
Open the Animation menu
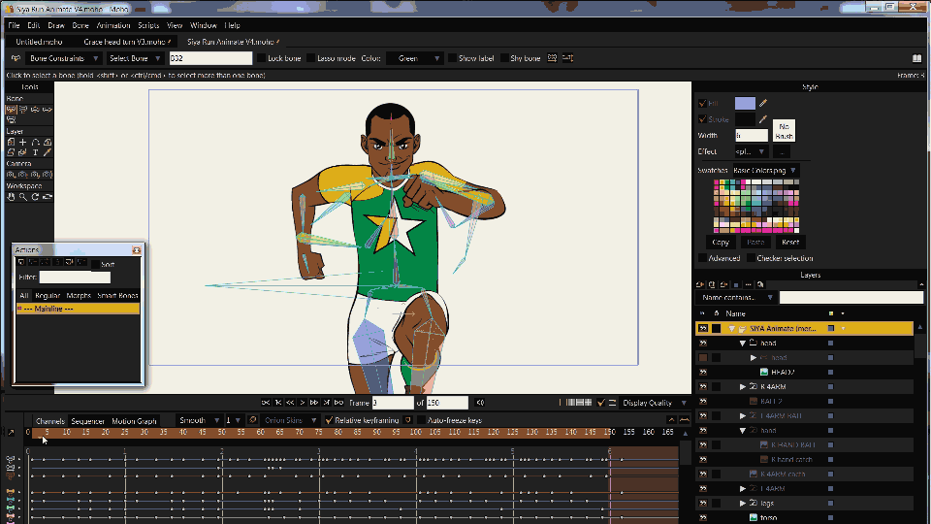point(112,25)
